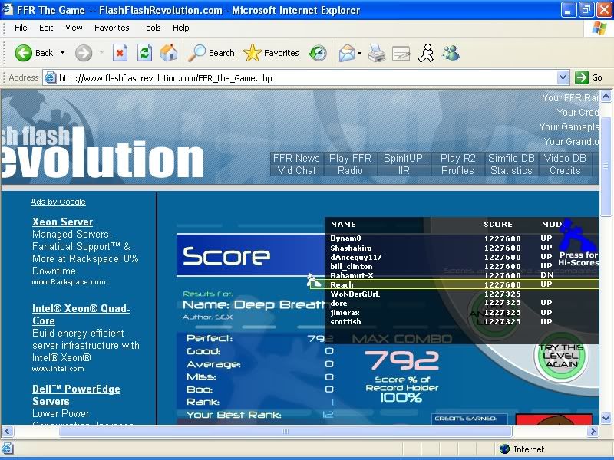This screenshot has width=614, height=460.
Task: Click the Xeon Server ad link
Action: [62, 222]
